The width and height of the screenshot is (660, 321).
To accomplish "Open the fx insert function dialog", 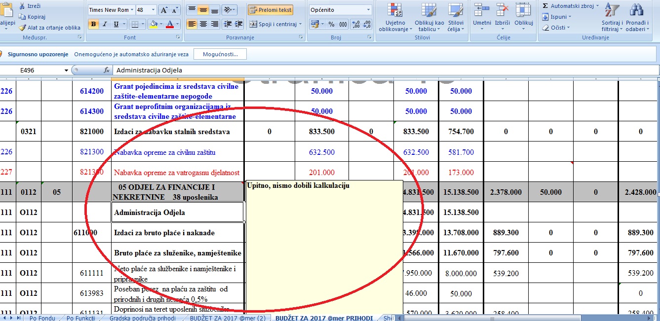I will tap(107, 71).
